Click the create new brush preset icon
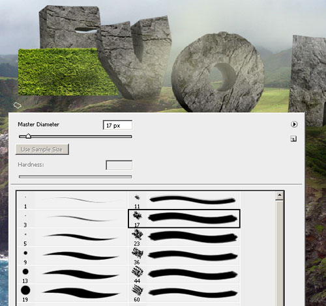326x306 pixels. [293, 139]
